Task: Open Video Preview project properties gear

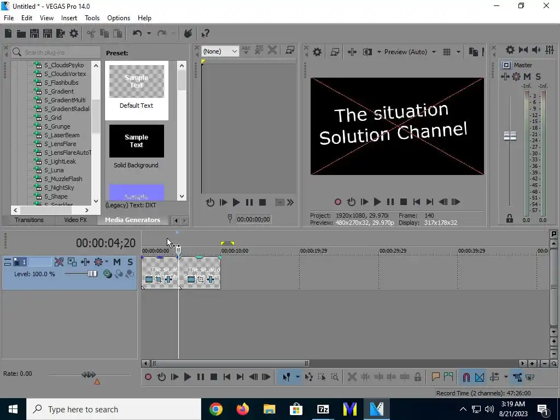Action: coord(317,52)
